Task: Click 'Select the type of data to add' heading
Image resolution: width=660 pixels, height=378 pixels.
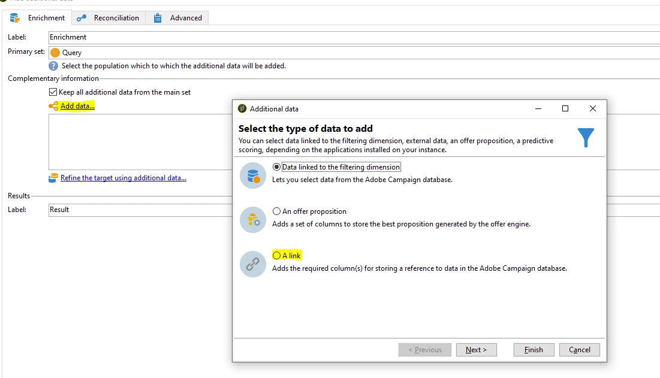Action: (x=306, y=129)
